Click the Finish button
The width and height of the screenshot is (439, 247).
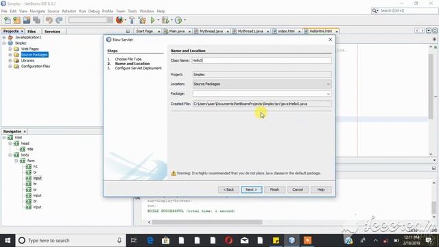click(274, 189)
